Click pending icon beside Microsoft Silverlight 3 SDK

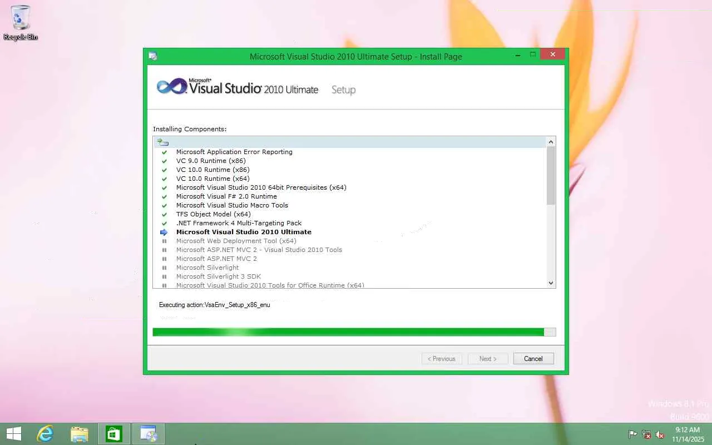coord(164,276)
